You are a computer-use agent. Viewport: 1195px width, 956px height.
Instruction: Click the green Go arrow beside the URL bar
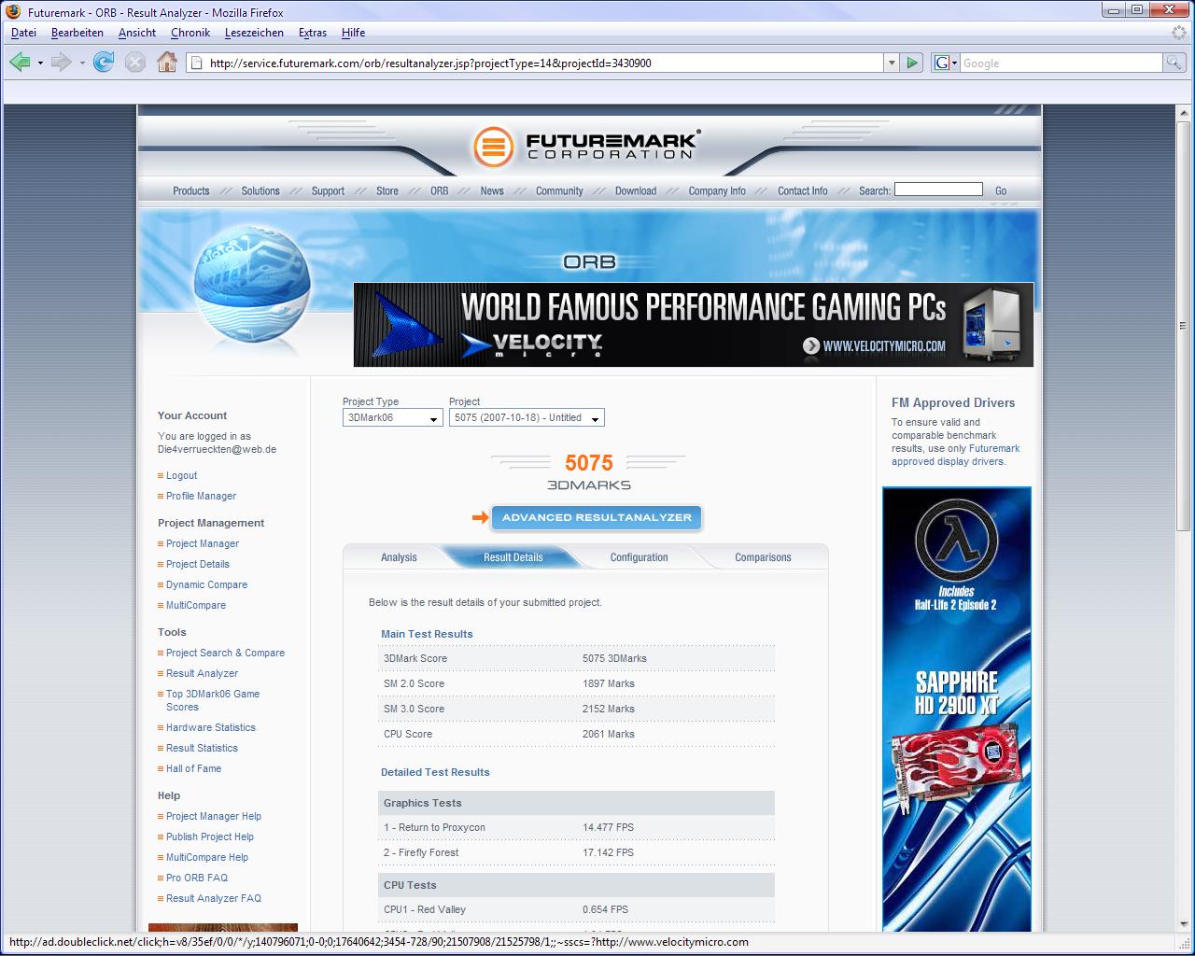click(x=913, y=63)
